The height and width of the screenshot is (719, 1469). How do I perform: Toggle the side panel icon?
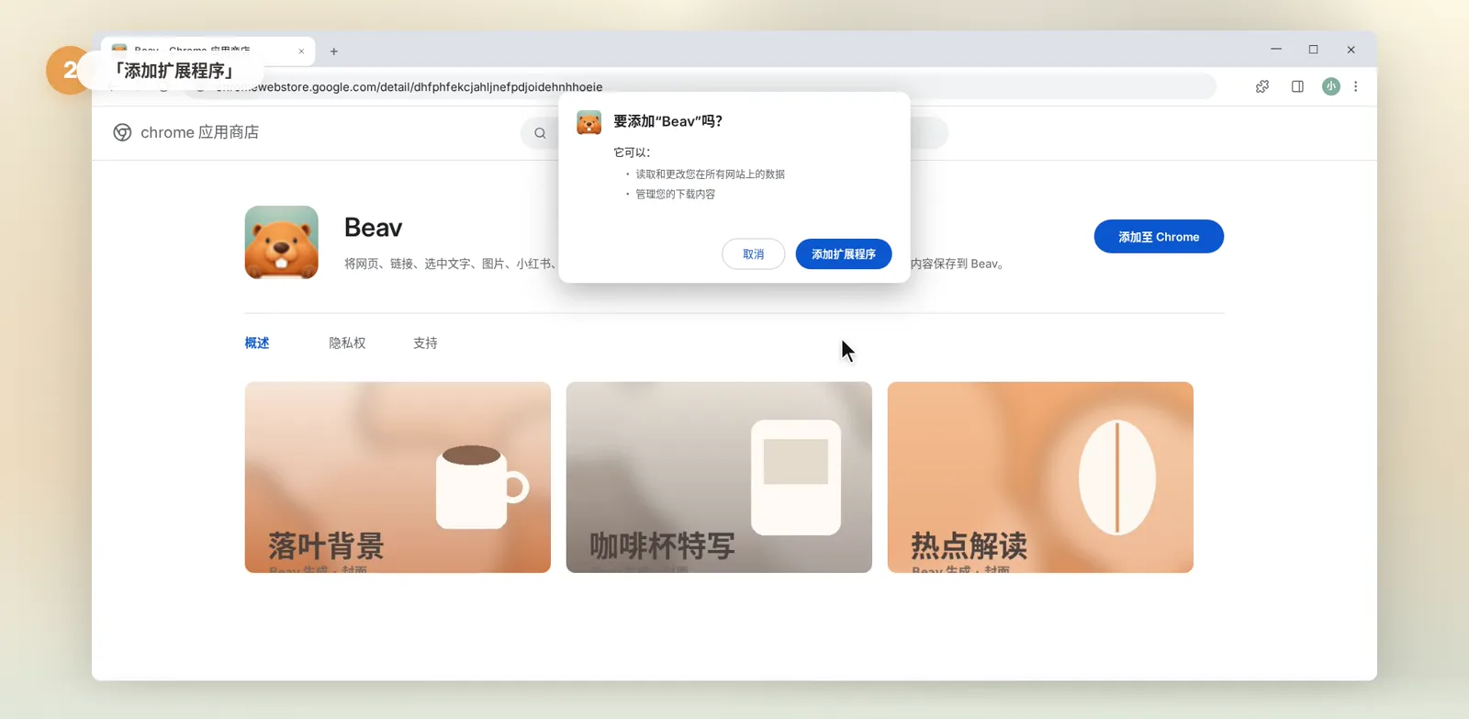pyautogui.click(x=1297, y=86)
